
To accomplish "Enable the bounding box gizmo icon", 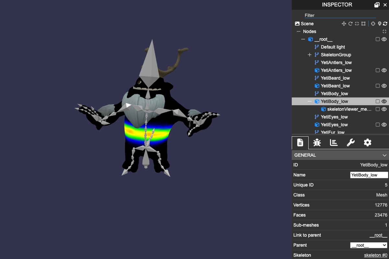I will pyautogui.click(x=363, y=24).
